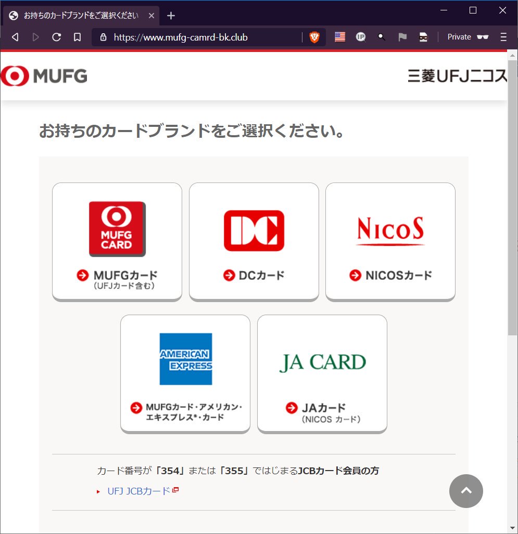Click the Private window sunglasses indicator

pyautogui.click(x=468, y=37)
